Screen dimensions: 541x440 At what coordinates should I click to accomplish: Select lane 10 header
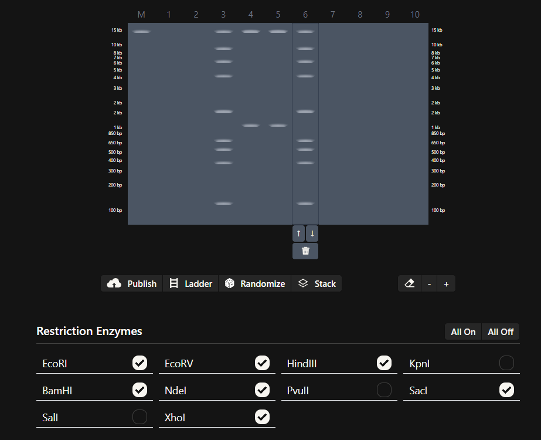[x=414, y=14]
